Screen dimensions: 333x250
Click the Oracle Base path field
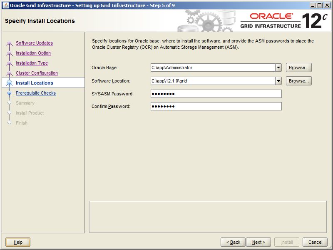click(213, 67)
